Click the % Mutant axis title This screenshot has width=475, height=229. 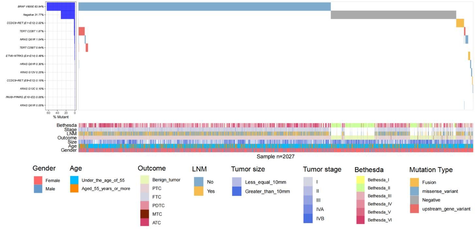point(61,117)
